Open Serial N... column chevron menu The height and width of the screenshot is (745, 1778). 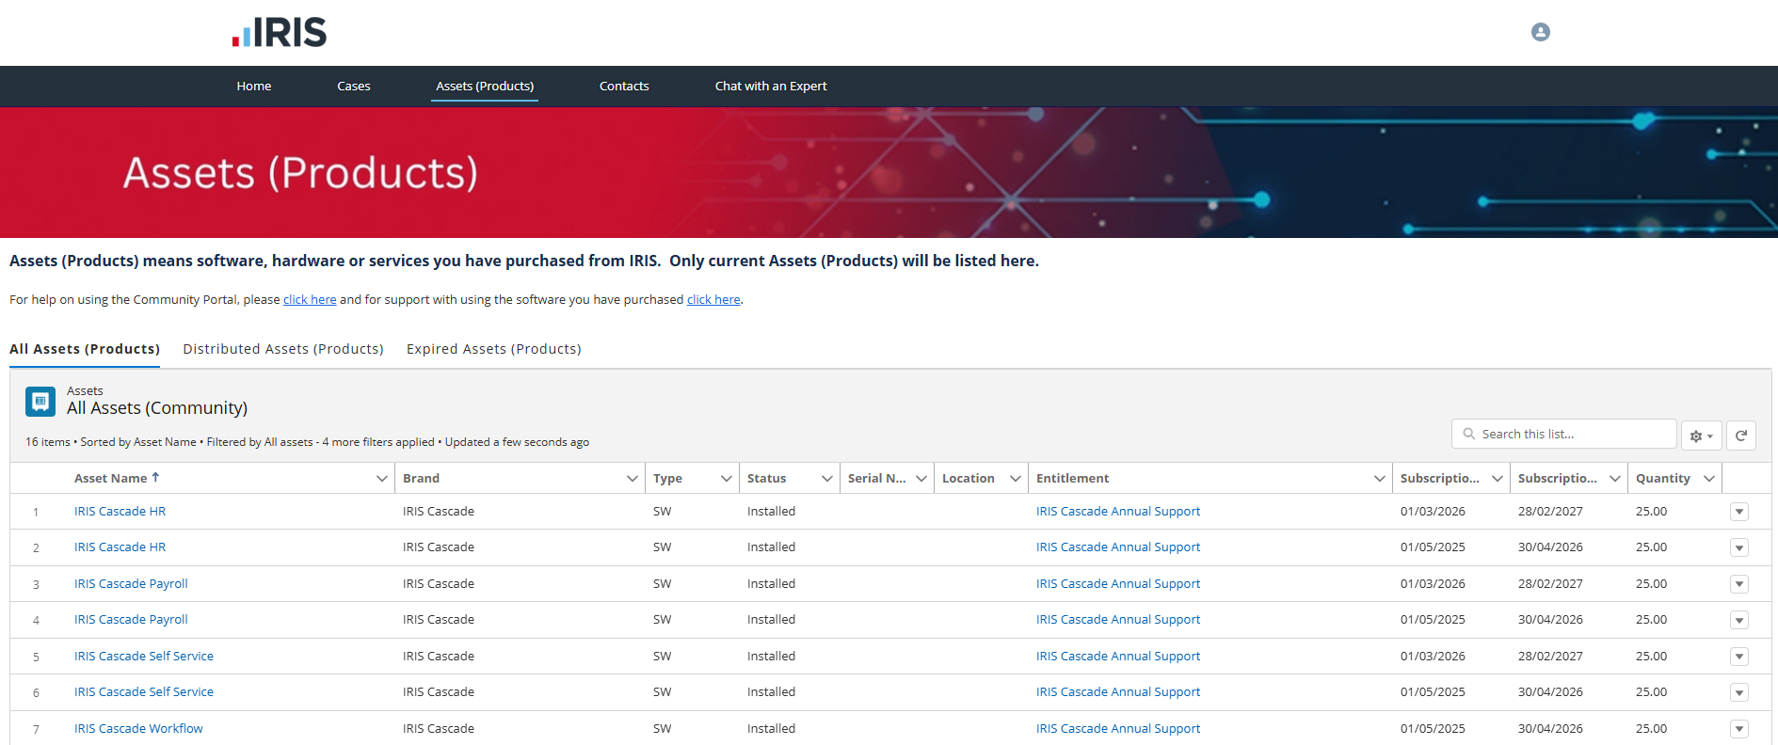(x=921, y=479)
